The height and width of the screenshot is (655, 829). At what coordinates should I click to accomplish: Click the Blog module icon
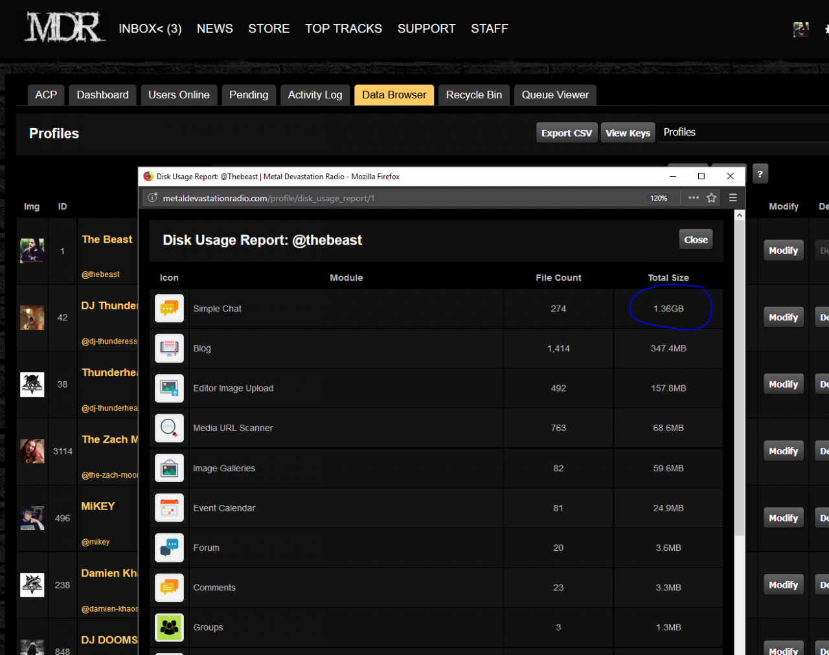click(x=169, y=348)
